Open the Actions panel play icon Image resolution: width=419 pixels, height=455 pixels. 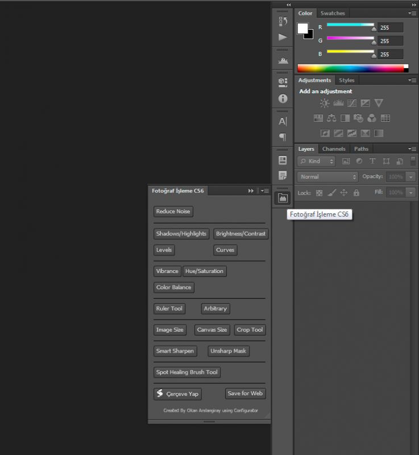click(283, 38)
